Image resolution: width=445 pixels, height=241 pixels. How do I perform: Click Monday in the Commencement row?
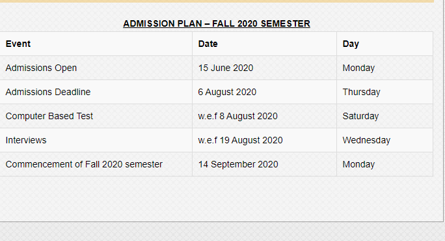pos(385,164)
